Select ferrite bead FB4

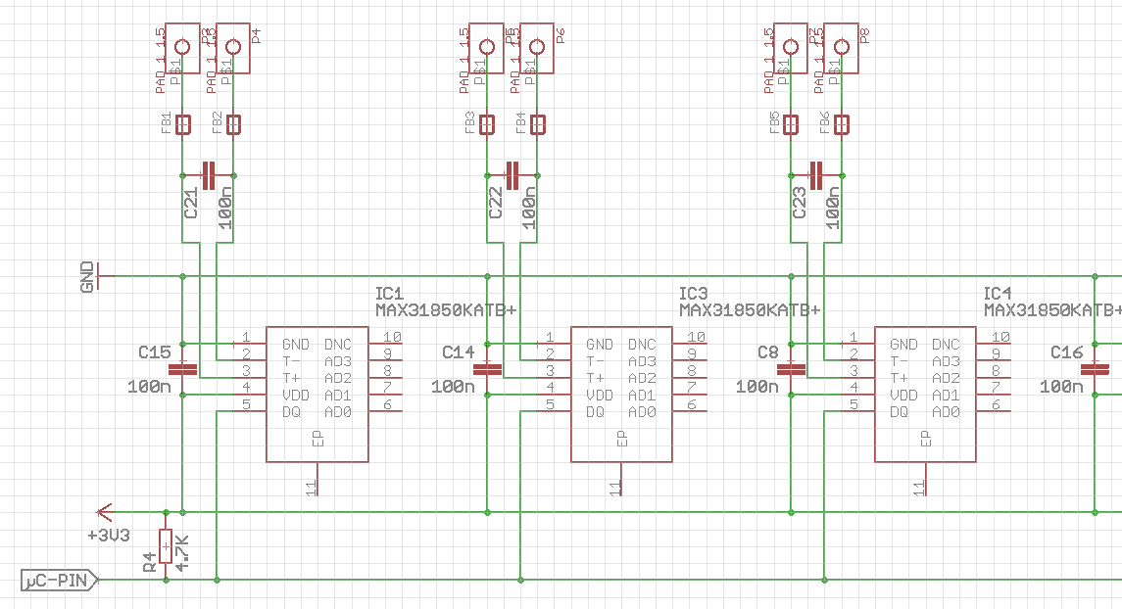[537, 125]
